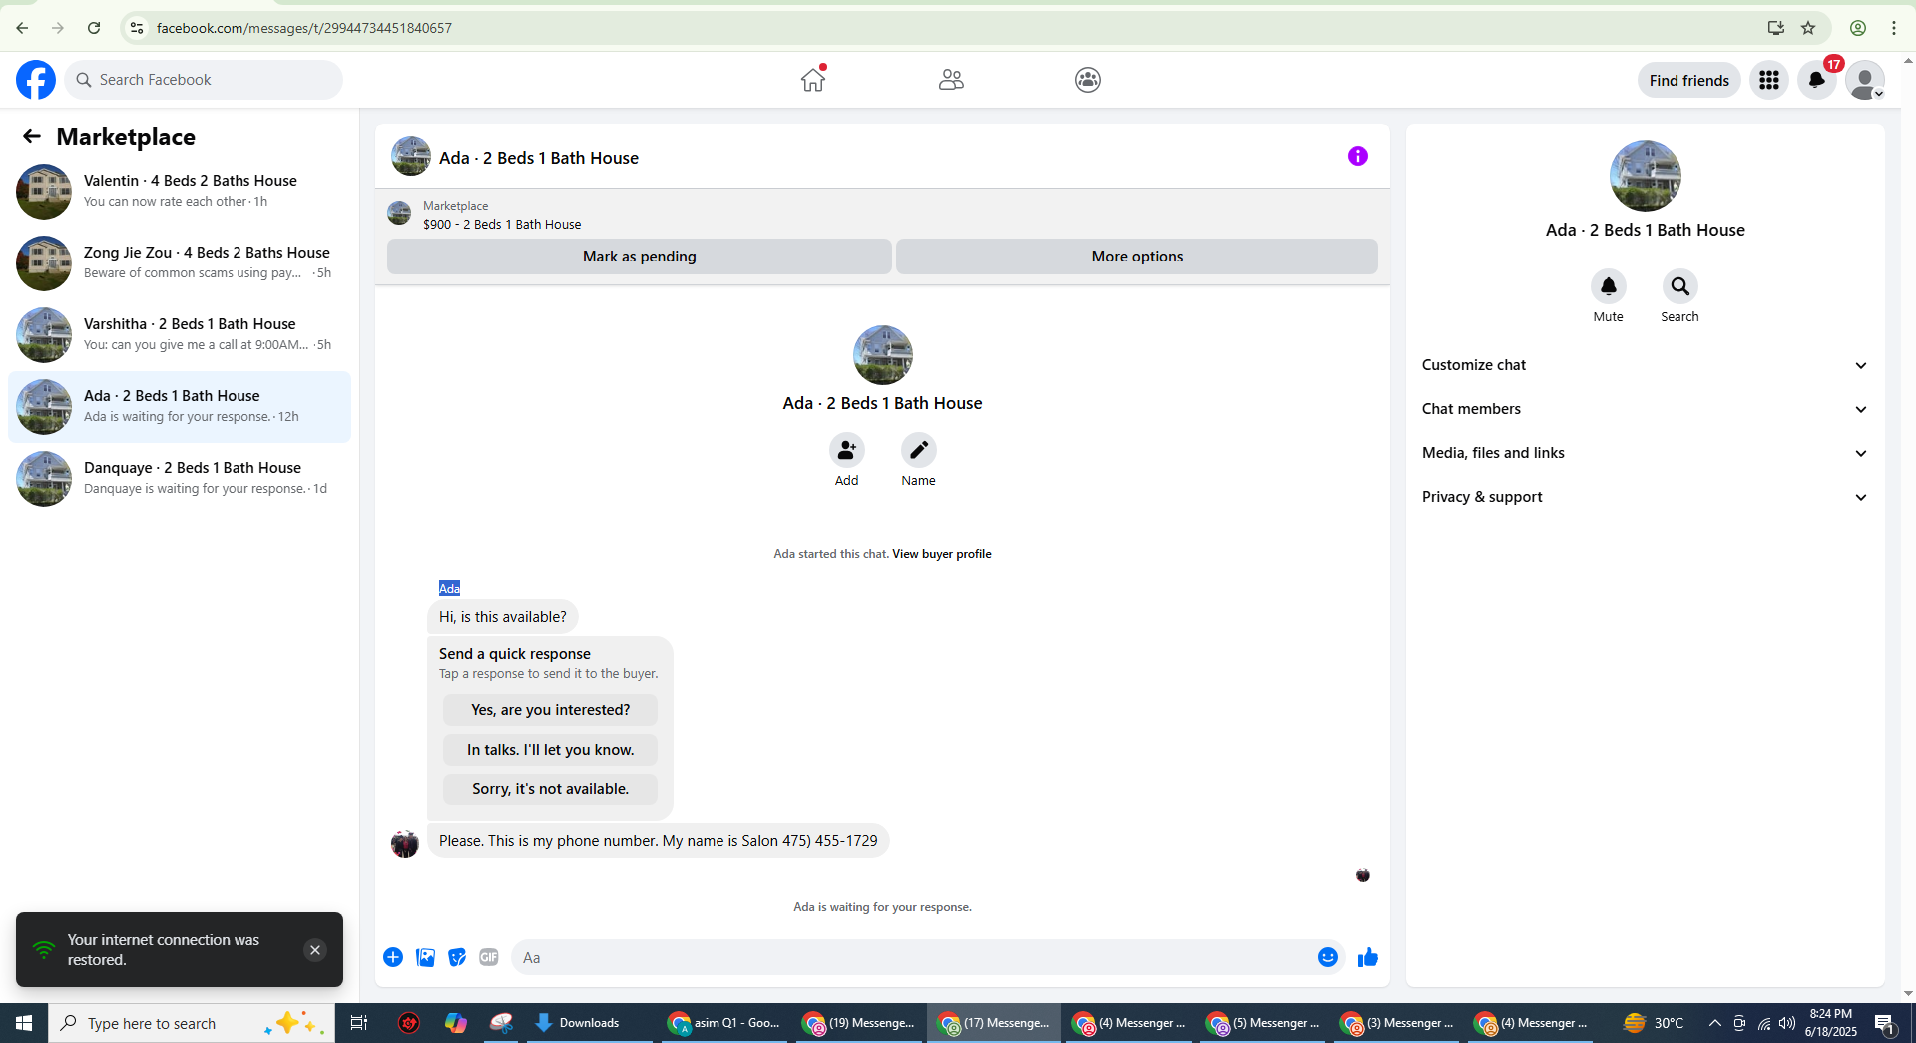
Task: Click the Salon sender avatar beside message
Action: coord(405,843)
